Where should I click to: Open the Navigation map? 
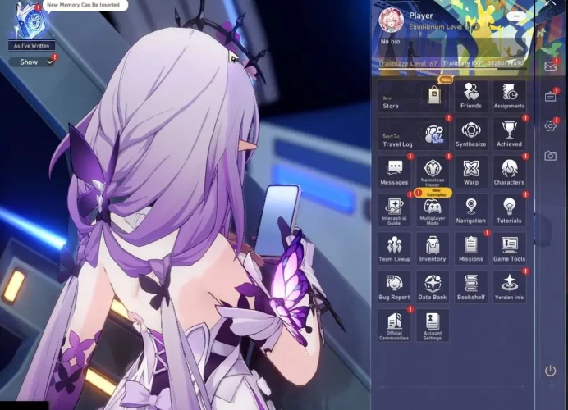pyautogui.click(x=471, y=211)
